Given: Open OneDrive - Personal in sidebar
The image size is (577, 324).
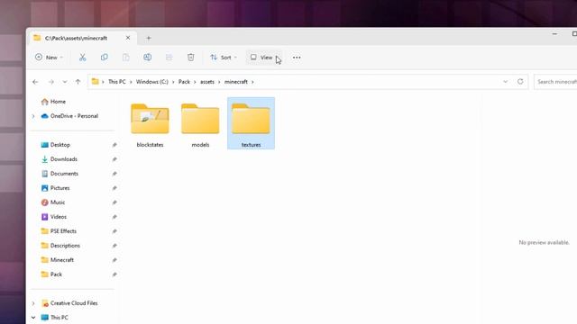Looking at the screenshot, I should [x=70, y=116].
